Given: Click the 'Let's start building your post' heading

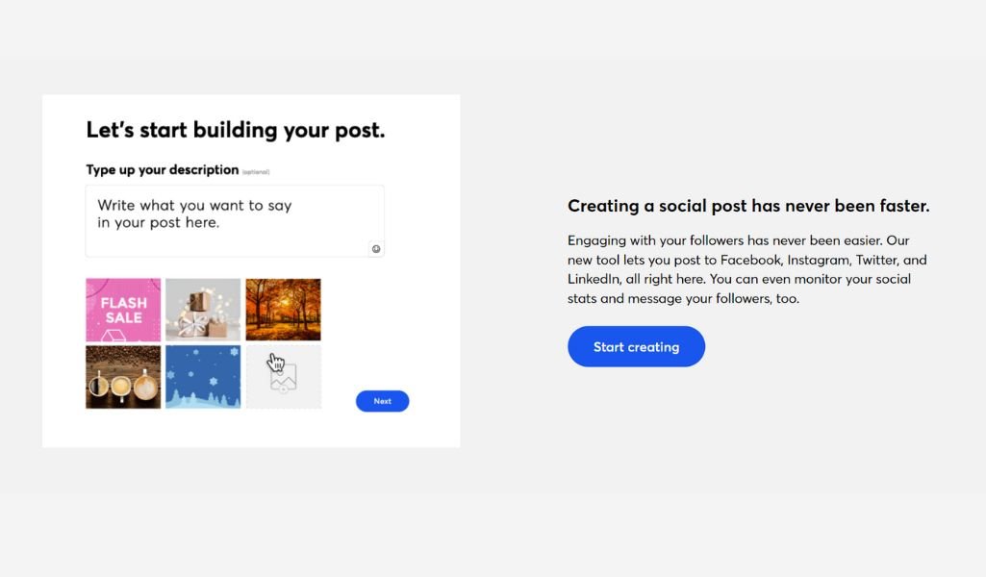Looking at the screenshot, I should coord(235,130).
